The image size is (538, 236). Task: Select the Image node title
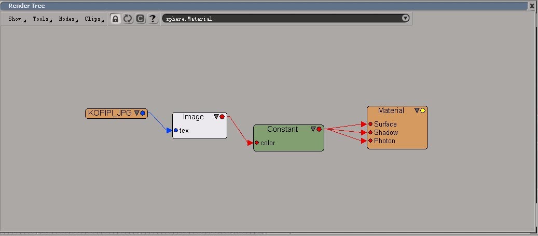point(193,117)
